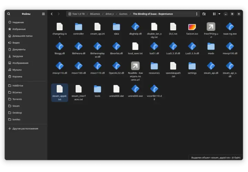Screen dimensions: 248x172
Task: Select Lua5.3.3f.dll file
Action: [x=173, y=49]
